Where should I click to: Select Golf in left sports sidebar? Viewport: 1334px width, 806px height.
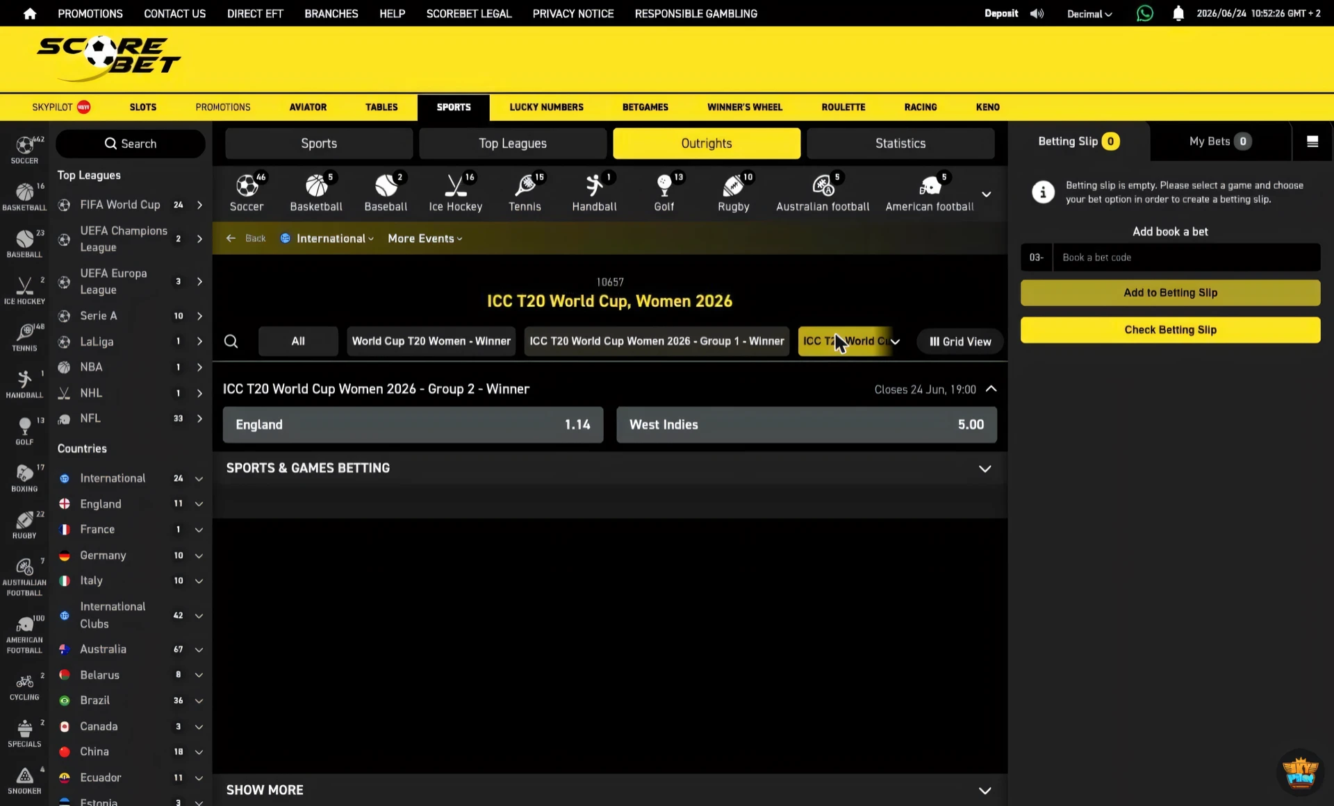coord(24,430)
